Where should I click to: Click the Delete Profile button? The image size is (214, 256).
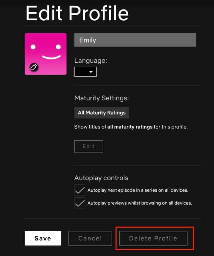pos(153,238)
